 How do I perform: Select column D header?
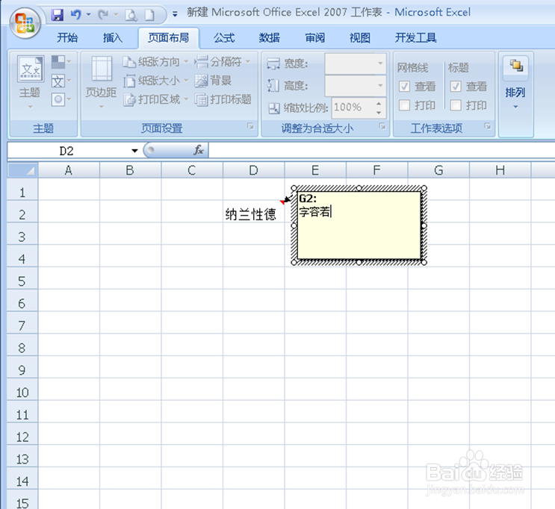point(253,170)
